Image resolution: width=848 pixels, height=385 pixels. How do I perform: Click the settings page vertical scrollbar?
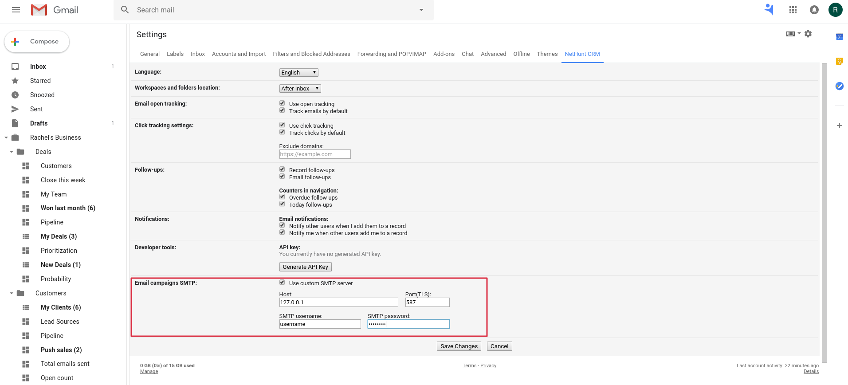824,213
